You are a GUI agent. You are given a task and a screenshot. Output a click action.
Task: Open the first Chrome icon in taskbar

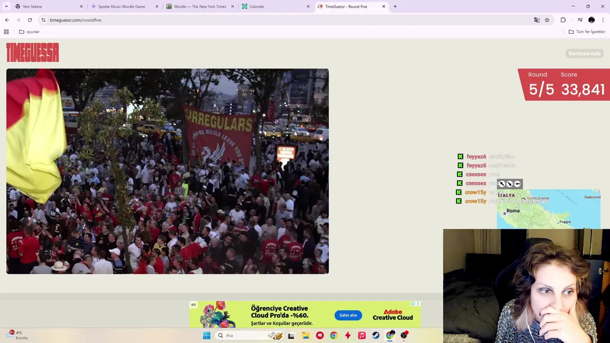(x=334, y=335)
